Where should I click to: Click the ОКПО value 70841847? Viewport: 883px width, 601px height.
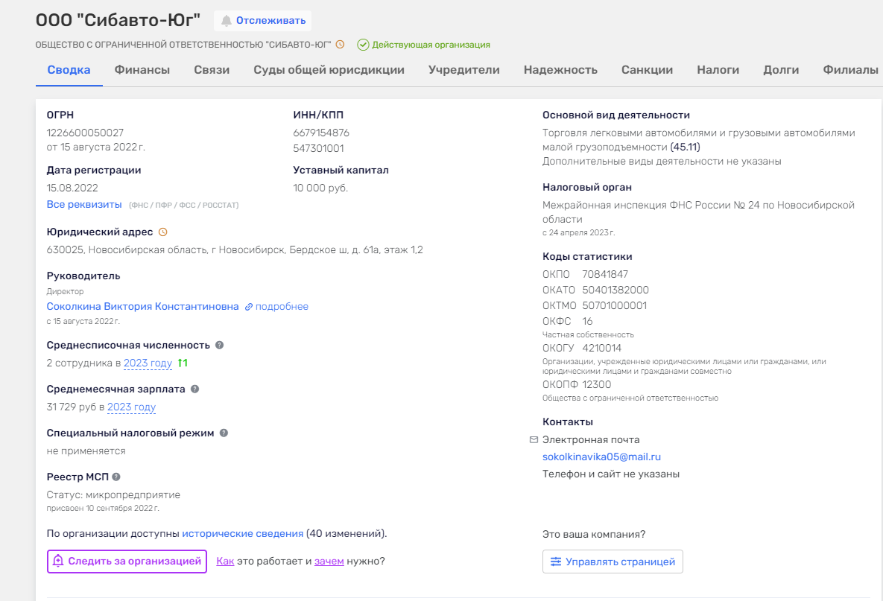605,275
